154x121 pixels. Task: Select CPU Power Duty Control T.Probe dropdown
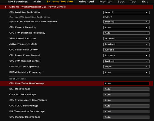click(126, 50)
